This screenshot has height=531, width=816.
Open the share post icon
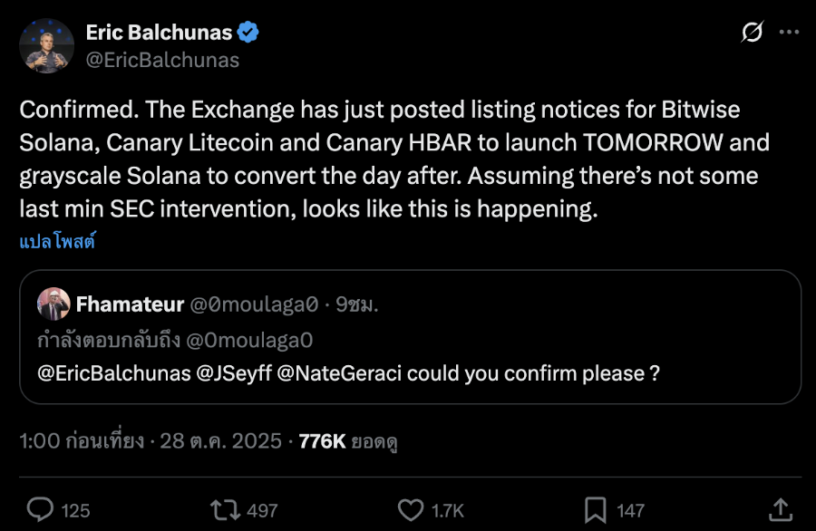tap(779, 508)
